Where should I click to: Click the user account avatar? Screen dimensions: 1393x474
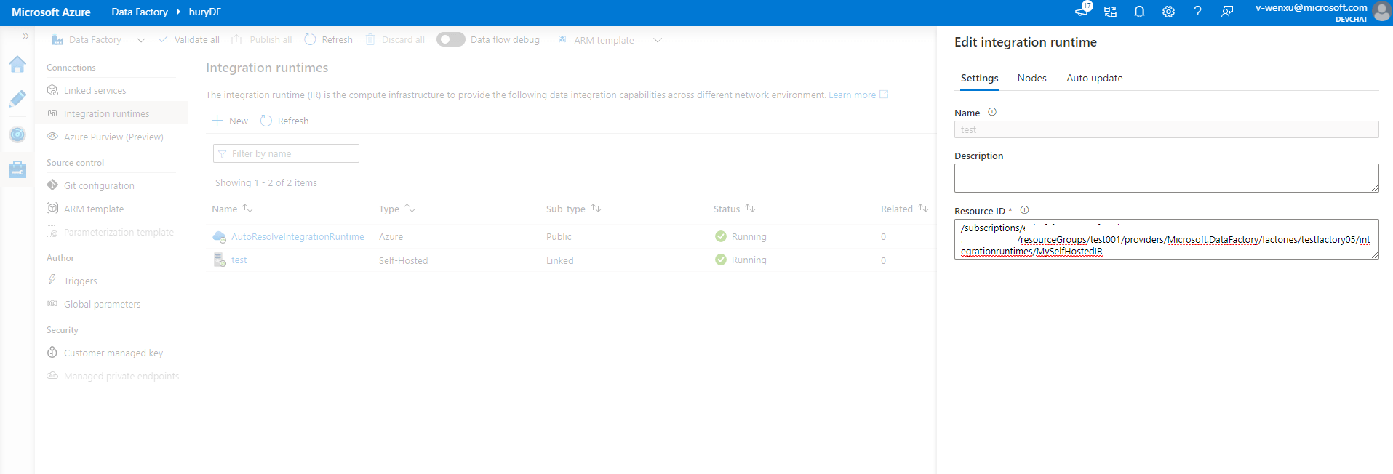coord(1381,12)
